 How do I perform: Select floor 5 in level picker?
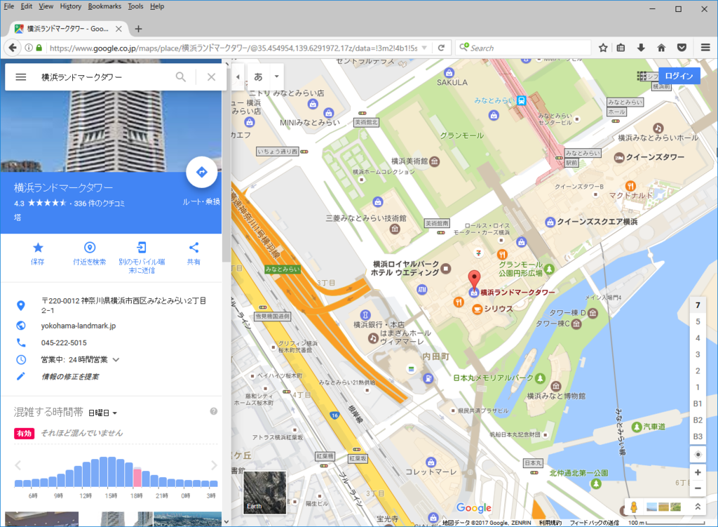pyautogui.click(x=698, y=321)
